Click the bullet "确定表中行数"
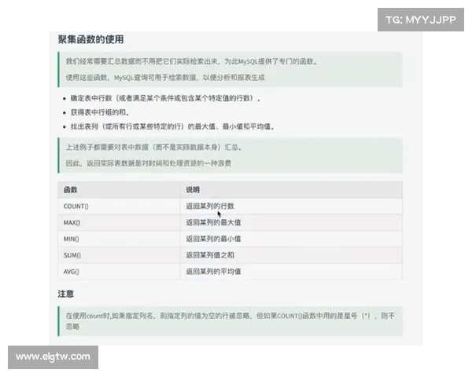Viewport: 472px width, 377px height. click(165, 98)
